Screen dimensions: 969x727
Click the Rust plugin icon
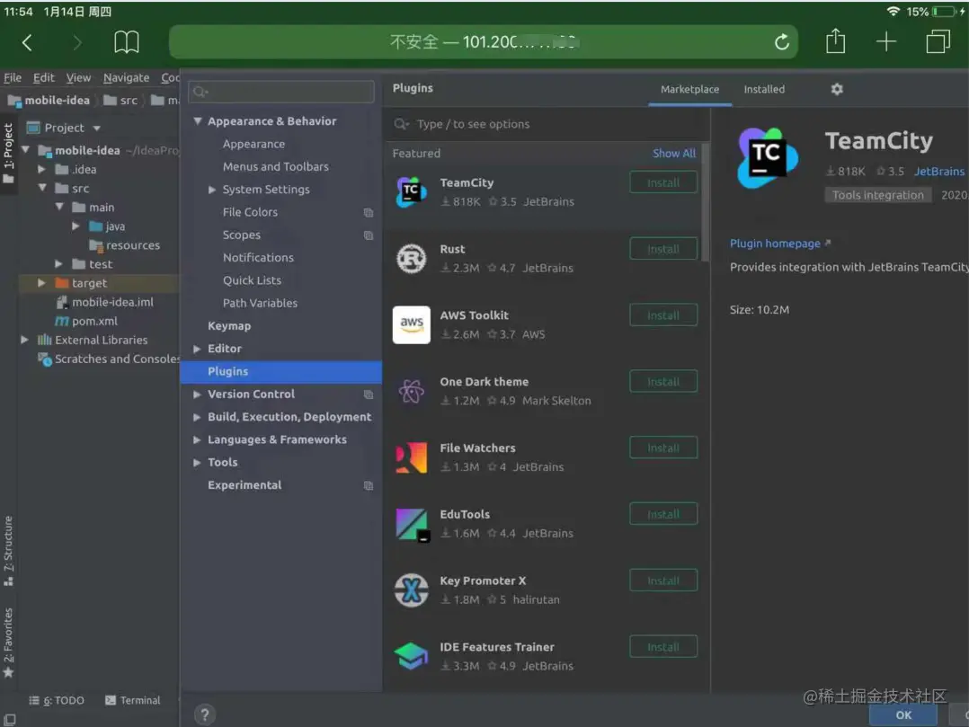point(411,258)
